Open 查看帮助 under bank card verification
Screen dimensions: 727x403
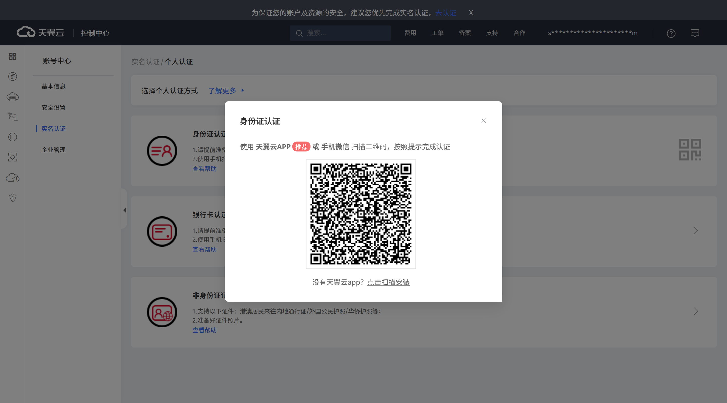coord(204,250)
